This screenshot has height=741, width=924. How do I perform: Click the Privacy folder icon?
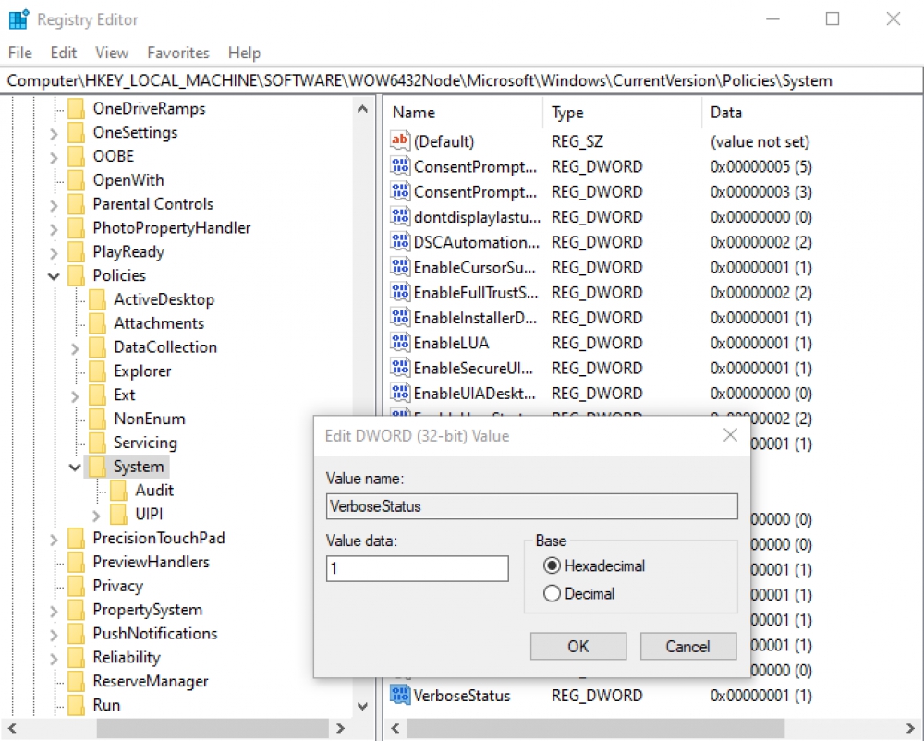coord(76,586)
